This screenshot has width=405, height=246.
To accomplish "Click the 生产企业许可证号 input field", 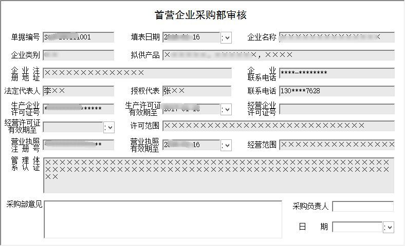I will [79, 109].
